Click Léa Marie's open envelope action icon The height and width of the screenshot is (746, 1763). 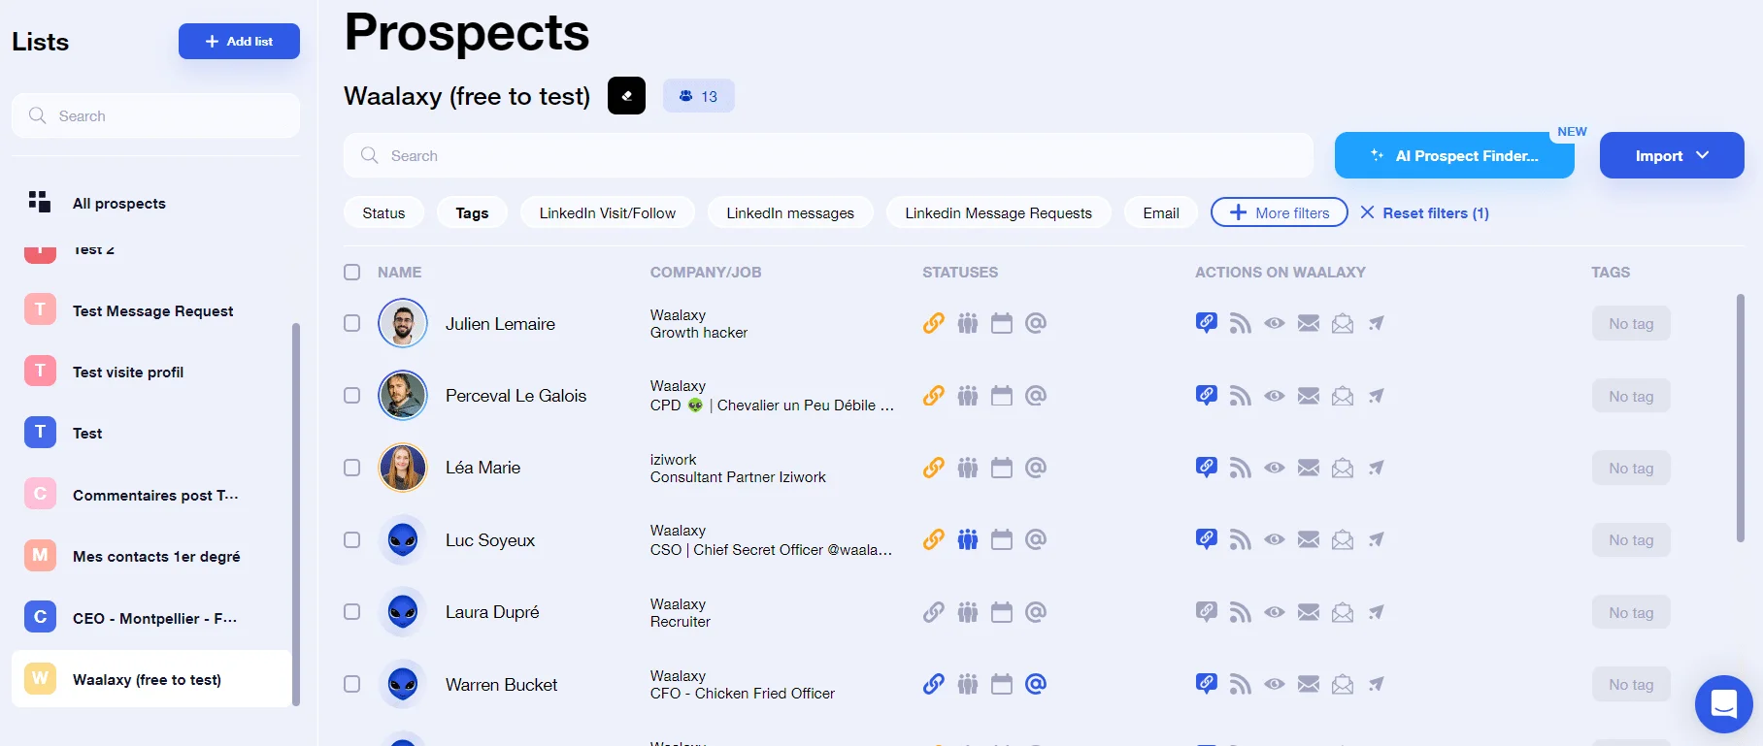[x=1343, y=468]
